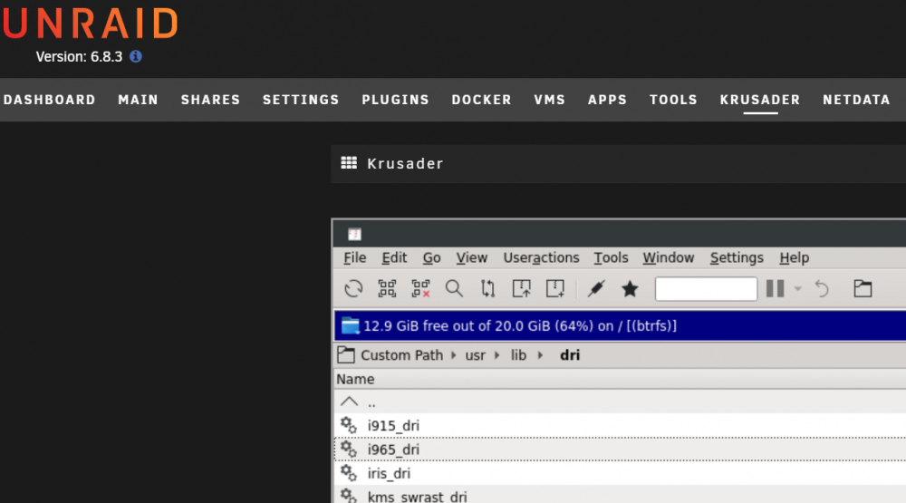
Task: Click the Unraid logo
Action: pyautogui.click(x=90, y=24)
